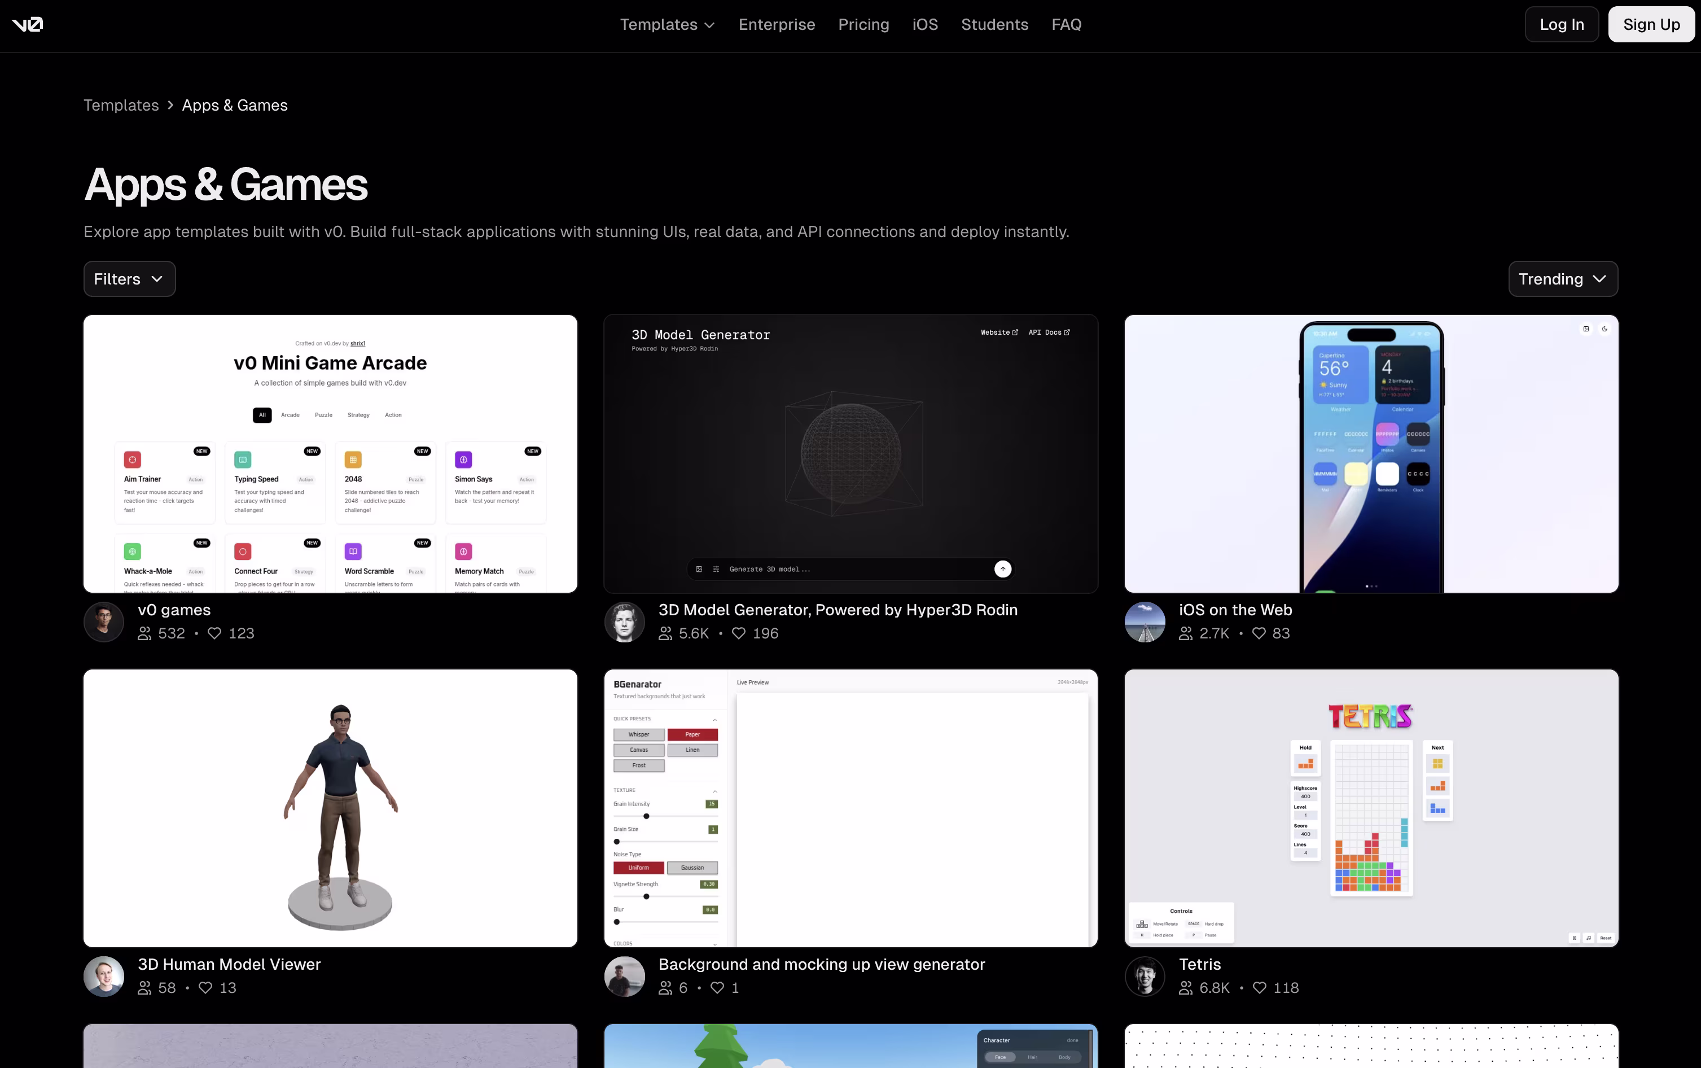Viewport: 1701px width, 1068px height.
Task: Click the Vignette Strength slider in BGenarator
Action: [666, 897]
